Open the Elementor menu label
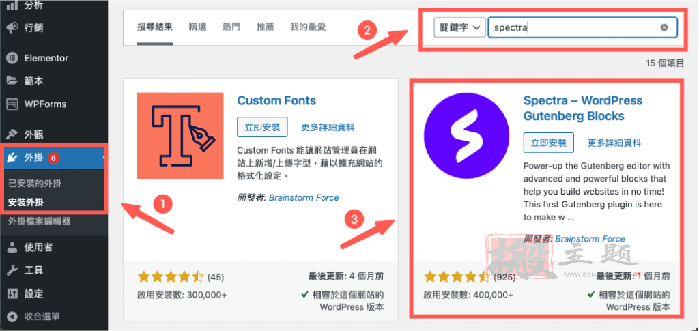The image size is (699, 331). tap(46, 58)
